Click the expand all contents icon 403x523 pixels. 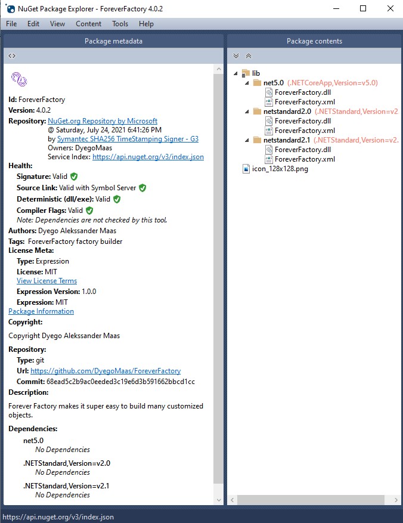point(236,55)
